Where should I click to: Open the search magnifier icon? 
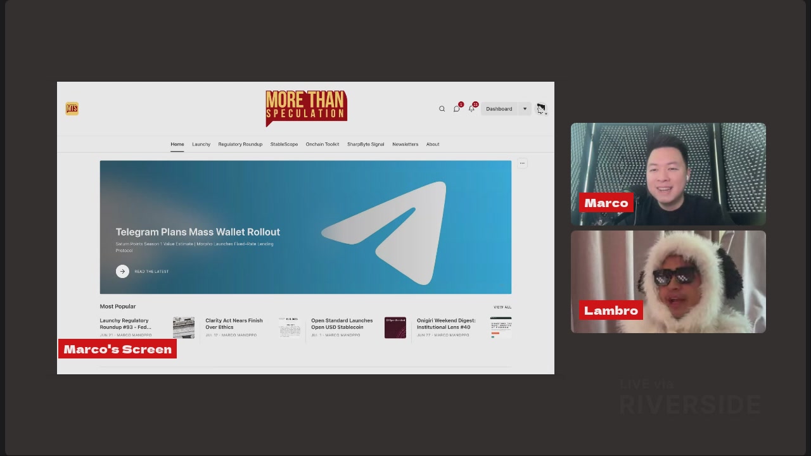click(x=442, y=109)
